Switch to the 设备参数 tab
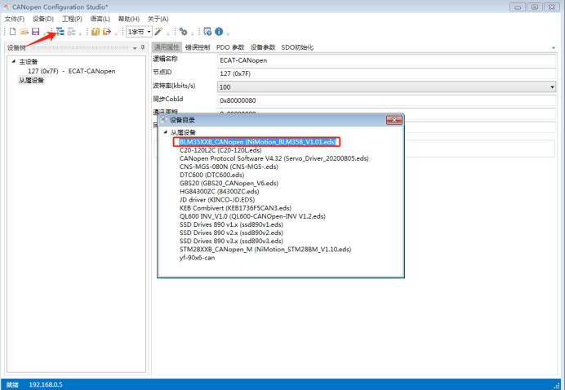 point(263,47)
